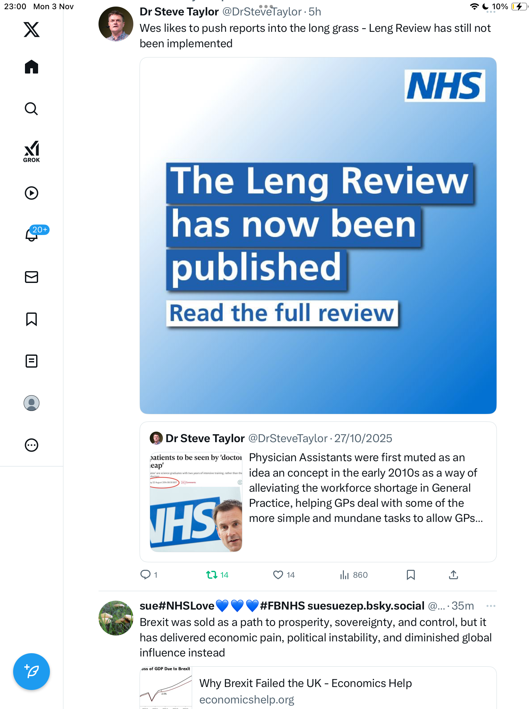Toggle bookmark on Dr Steve Taylor's post
This screenshot has height=709, width=532.
(410, 575)
